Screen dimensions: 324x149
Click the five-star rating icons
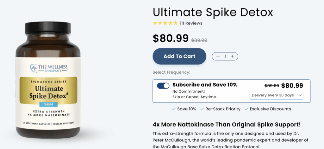click(x=165, y=23)
